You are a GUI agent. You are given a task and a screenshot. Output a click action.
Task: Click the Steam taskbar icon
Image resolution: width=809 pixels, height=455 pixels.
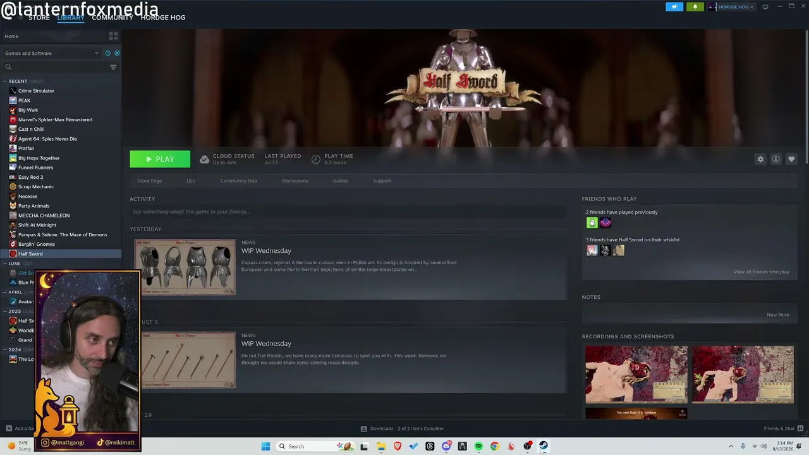point(544,446)
